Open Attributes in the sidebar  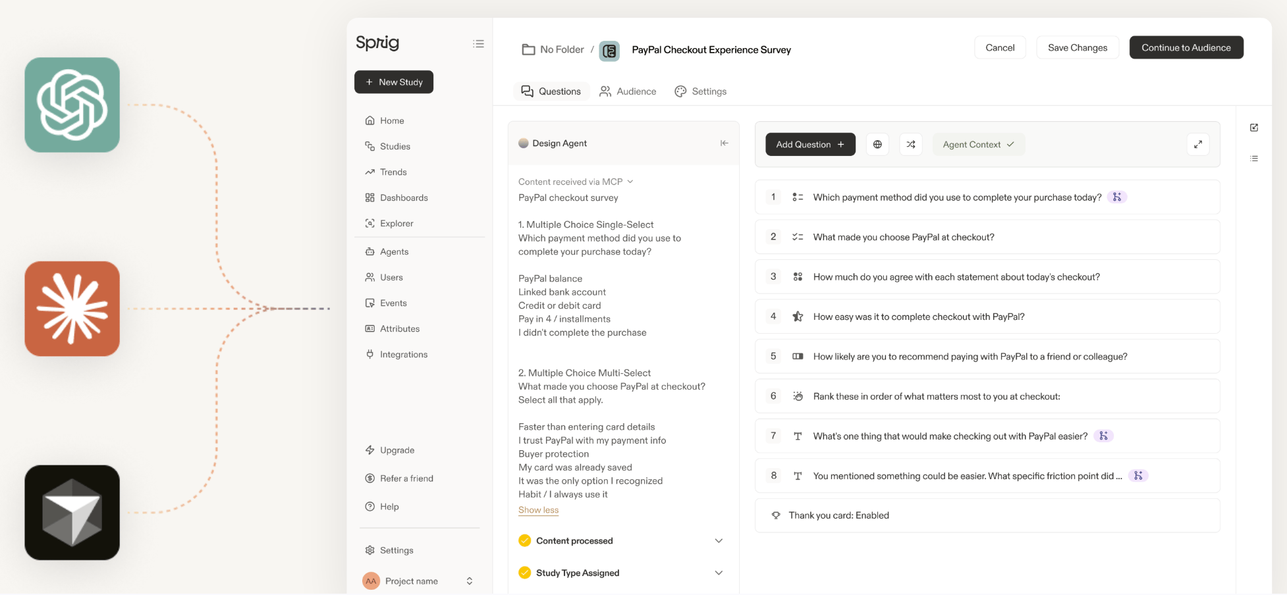pyautogui.click(x=393, y=328)
